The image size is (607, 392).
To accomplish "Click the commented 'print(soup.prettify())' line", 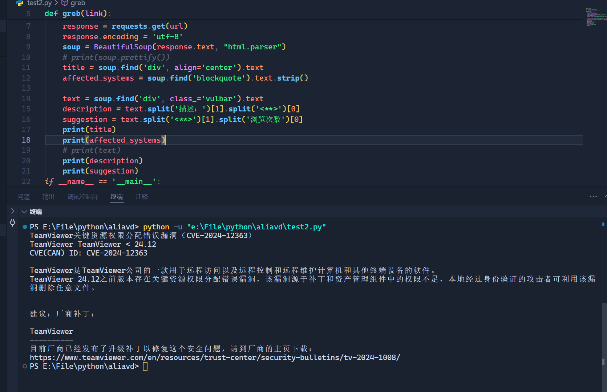I will pyautogui.click(x=116, y=57).
